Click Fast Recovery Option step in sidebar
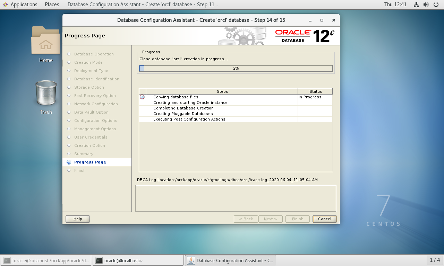This screenshot has height=266, width=444. coord(95,96)
